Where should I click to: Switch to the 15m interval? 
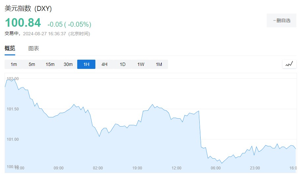click(x=50, y=64)
